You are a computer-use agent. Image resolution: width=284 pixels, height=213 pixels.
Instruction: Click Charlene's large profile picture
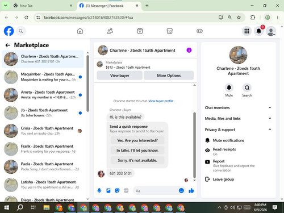(x=238, y=55)
